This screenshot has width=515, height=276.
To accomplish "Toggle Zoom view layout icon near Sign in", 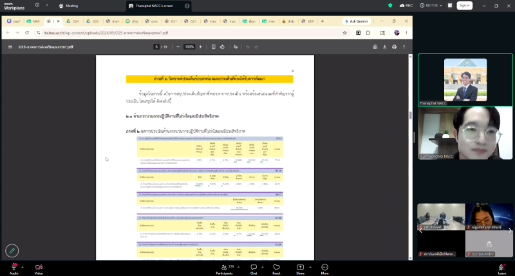I will 450,6.
